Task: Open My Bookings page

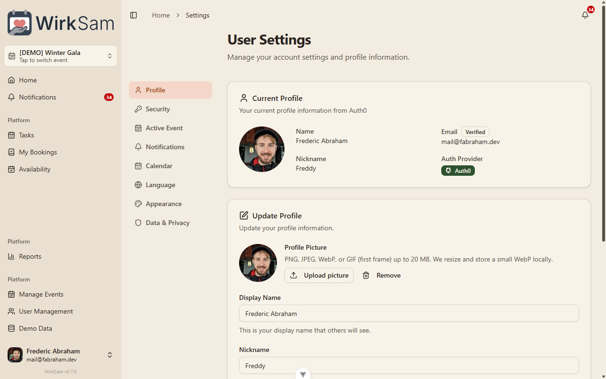Action: (x=61, y=152)
